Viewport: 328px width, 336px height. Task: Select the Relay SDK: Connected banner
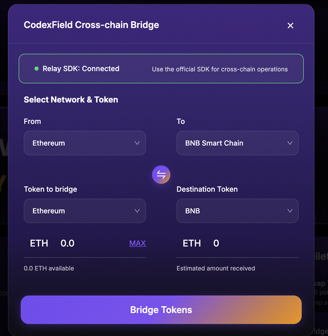coord(161,69)
